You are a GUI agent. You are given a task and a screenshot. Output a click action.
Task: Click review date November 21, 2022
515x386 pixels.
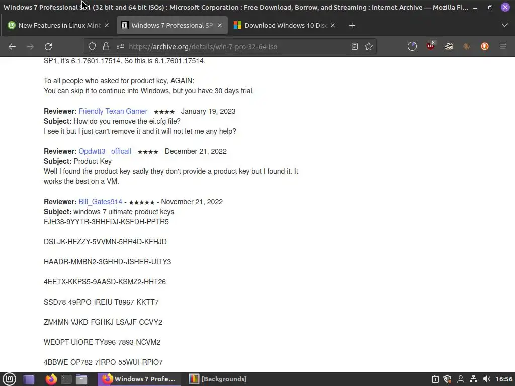(192, 202)
